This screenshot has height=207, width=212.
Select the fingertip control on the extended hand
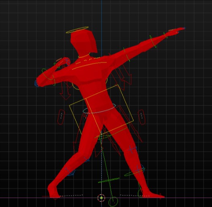coord(183,28)
